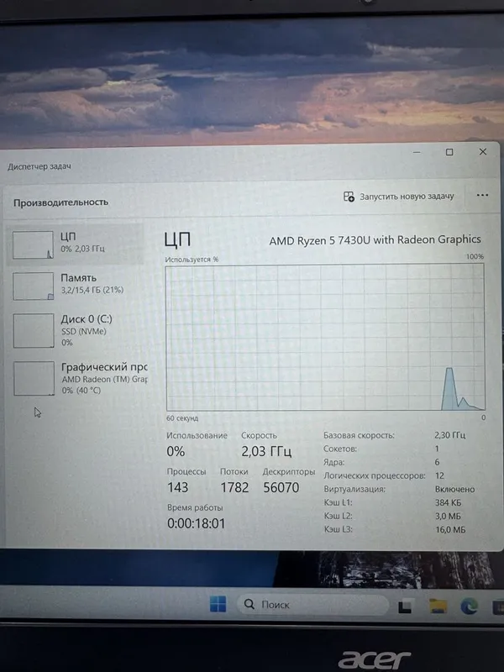The height and width of the screenshot is (672, 504).
Task: Open the Диск 0 (C:) performance view
Action: click(x=76, y=331)
